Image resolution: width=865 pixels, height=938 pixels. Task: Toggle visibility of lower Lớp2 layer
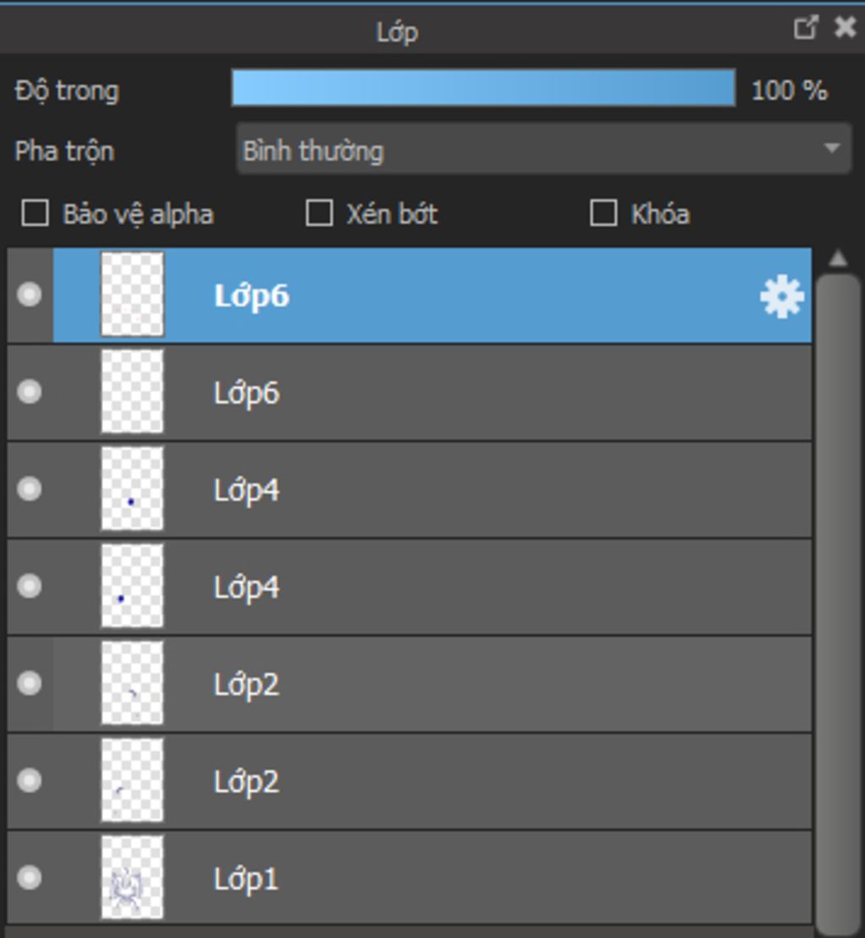coord(30,780)
